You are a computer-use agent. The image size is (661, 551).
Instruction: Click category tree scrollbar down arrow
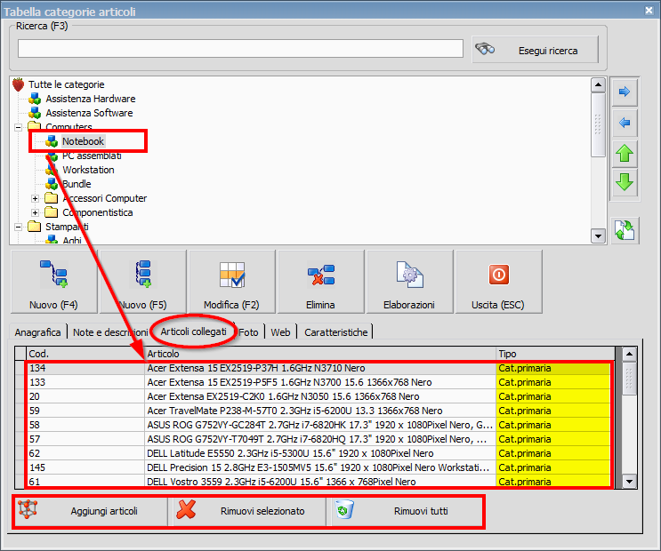(598, 236)
